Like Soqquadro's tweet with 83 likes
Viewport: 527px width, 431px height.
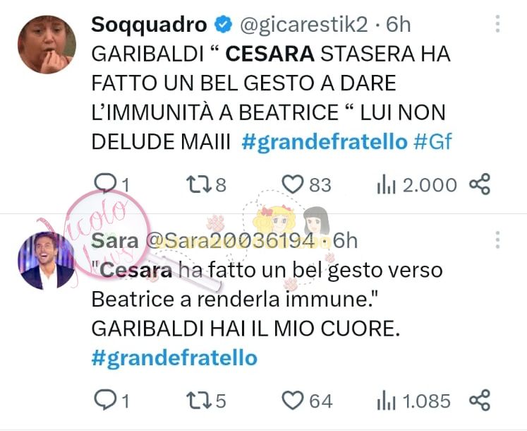tap(292, 185)
